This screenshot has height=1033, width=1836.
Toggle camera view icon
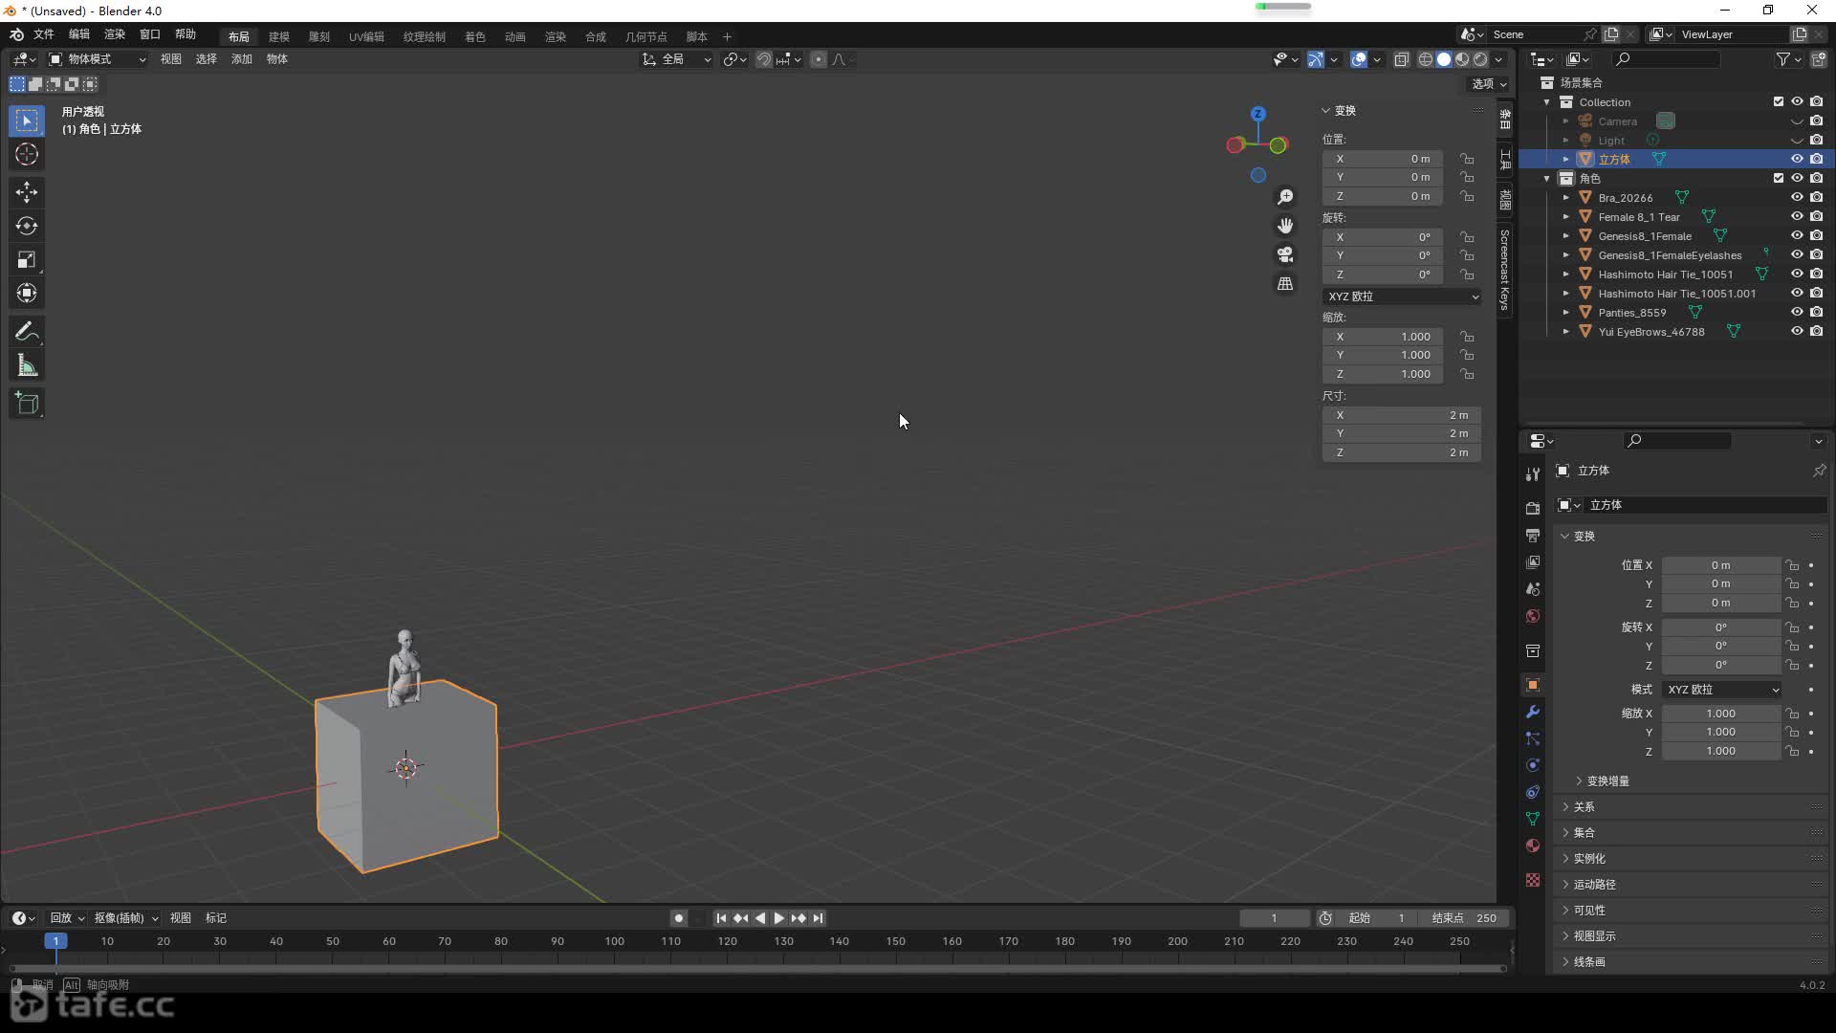(x=1285, y=254)
